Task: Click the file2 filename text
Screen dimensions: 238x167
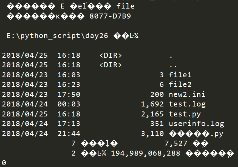Action: 180,84
